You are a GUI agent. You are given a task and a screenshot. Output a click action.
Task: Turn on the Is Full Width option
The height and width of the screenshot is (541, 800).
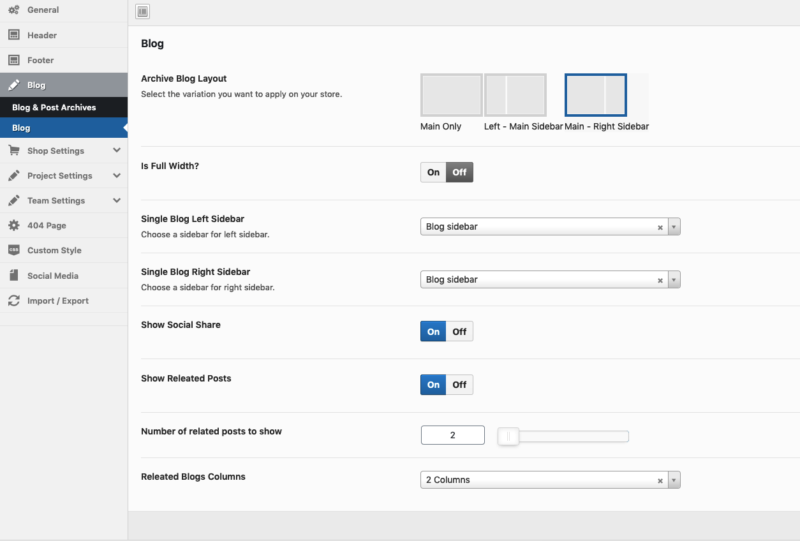coord(433,172)
